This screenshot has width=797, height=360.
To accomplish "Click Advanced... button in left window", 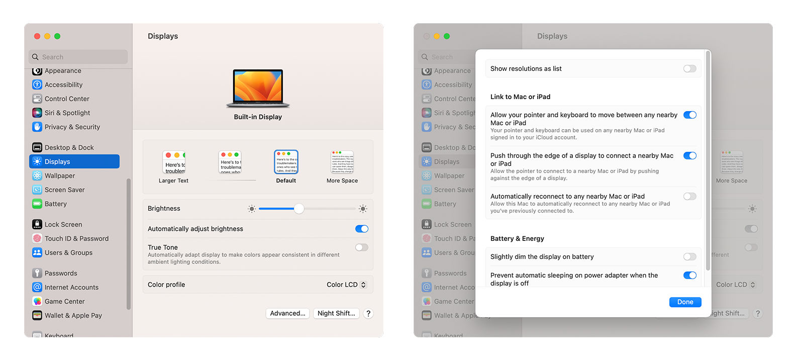I will pyautogui.click(x=287, y=313).
